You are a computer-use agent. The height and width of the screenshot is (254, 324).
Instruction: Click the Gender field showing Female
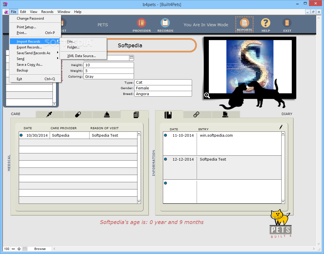163,88
